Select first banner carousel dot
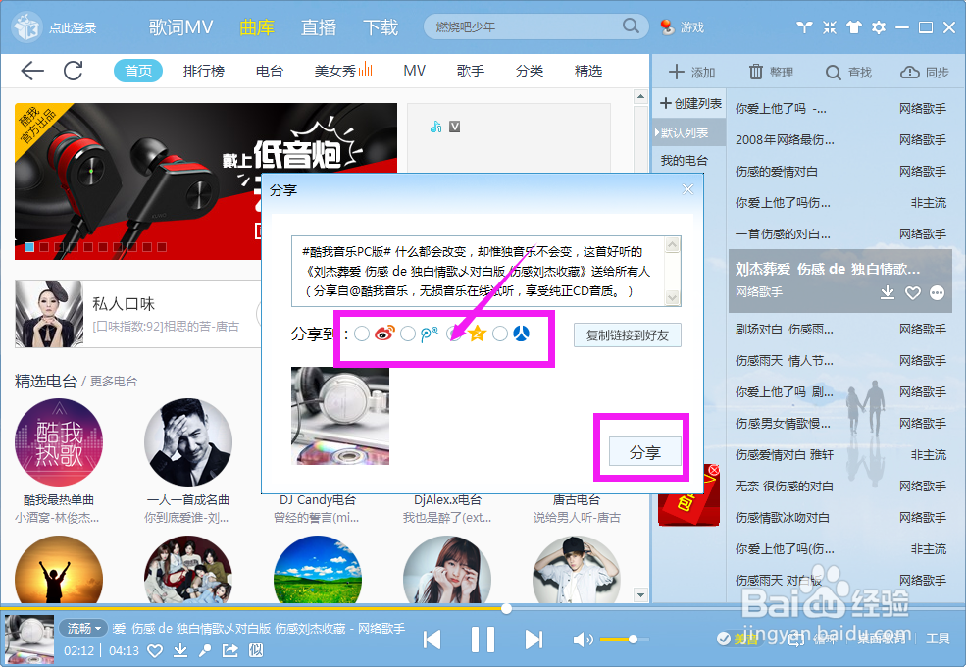 click(x=29, y=247)
